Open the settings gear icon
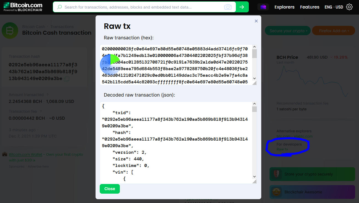The width and height of the screenshot is (359, 203). pyautogui.click(x=349, y=7)
